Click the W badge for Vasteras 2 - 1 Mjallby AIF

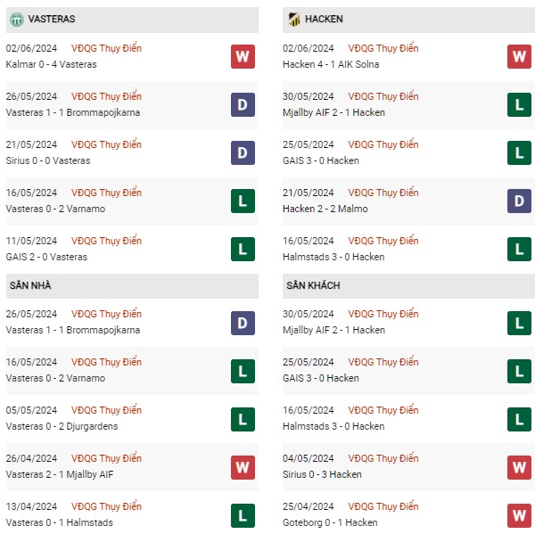point(243,467)
